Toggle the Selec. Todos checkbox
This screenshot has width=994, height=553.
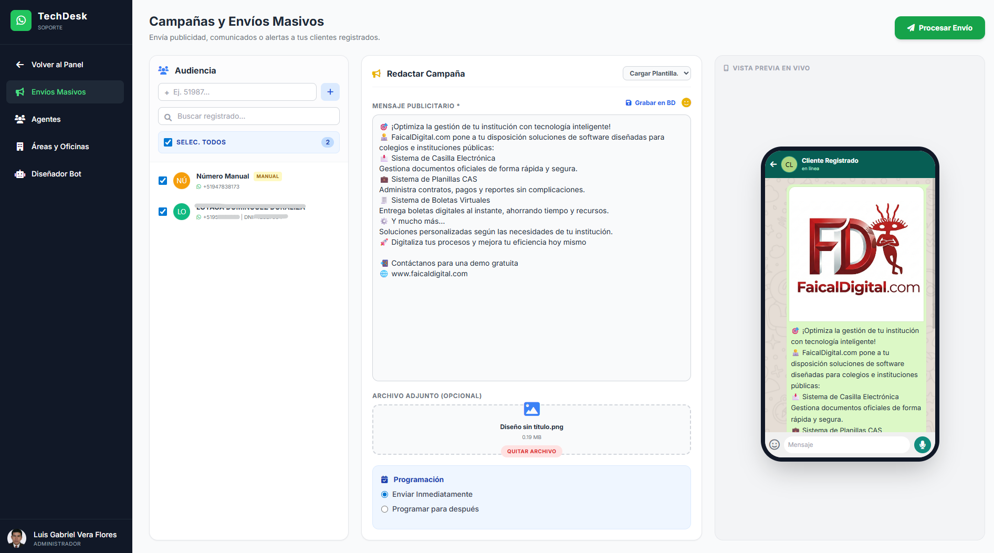coord(168,142)
